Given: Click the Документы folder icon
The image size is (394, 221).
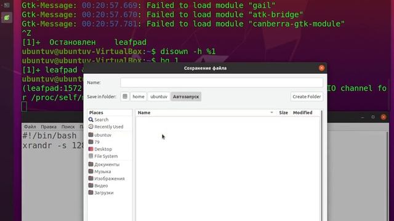Looking at the screenshot, I should click(90, 165).
